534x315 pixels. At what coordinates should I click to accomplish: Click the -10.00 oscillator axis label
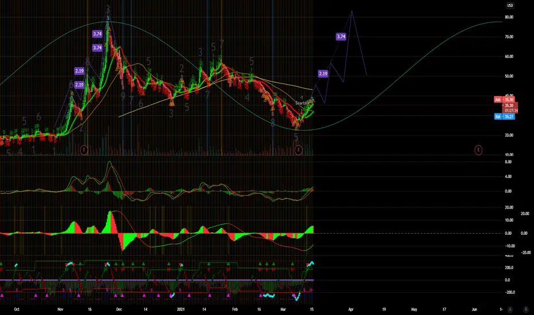coord(509,246)
